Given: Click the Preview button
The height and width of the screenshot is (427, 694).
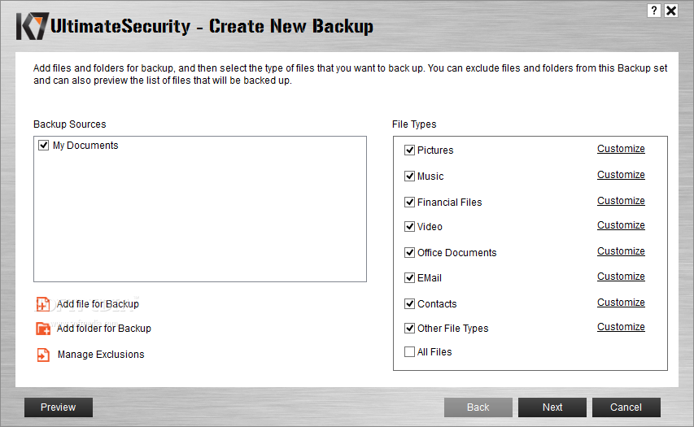Looking at the screenshot, I should [59, 407].
